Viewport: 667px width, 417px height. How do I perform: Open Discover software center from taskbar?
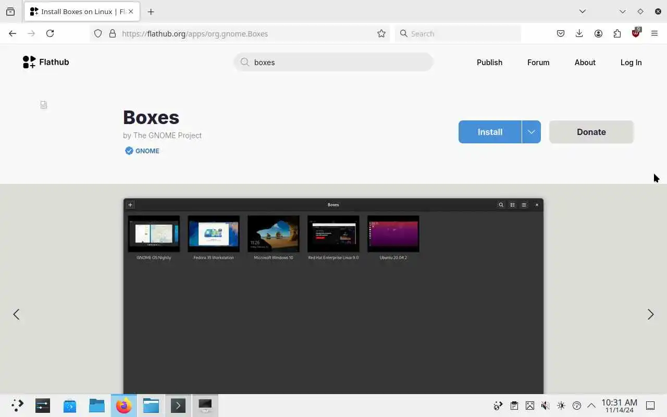70,406
